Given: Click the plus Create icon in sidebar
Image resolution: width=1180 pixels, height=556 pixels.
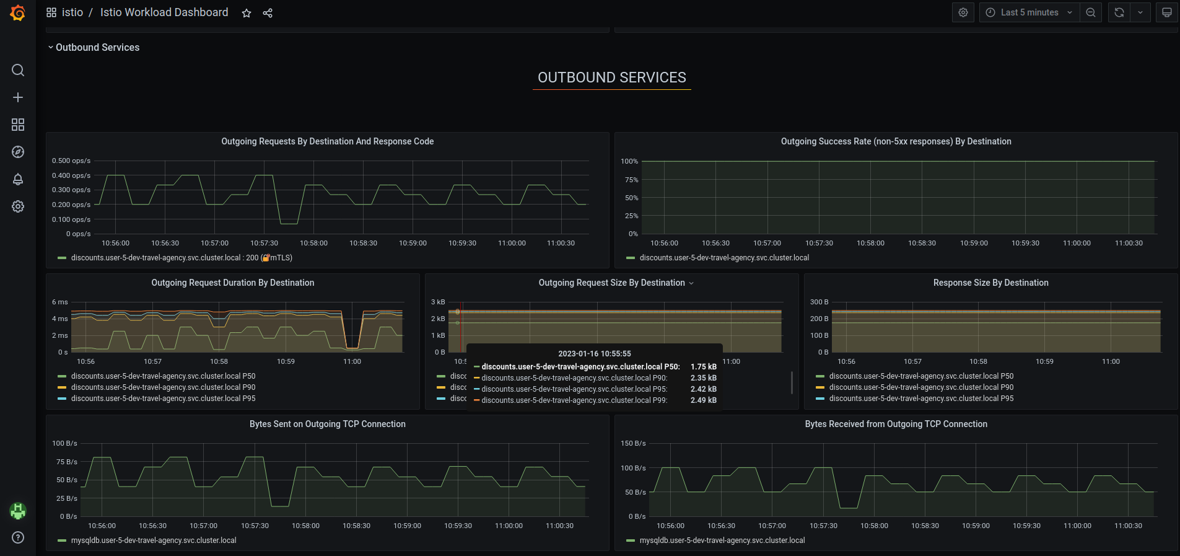Looking at the screenshot, I should click(18, 97).
